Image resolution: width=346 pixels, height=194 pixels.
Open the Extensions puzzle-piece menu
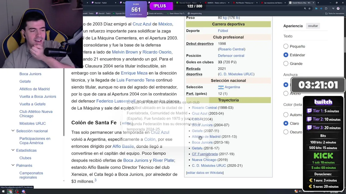click(x=326, y=8)
